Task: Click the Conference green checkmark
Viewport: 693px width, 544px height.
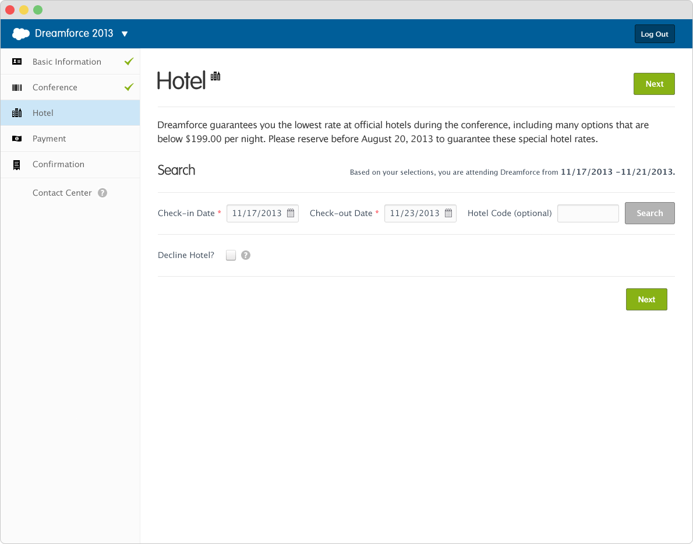Action: click(x=129, y=87)
